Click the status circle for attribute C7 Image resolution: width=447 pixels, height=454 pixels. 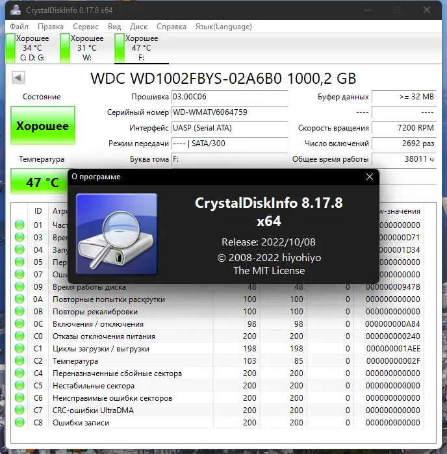[x=19, y=410]
